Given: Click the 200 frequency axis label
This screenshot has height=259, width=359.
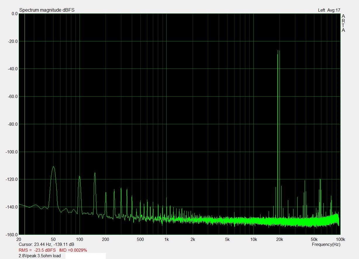Looking at the screenshot, I should click(106, 239).
